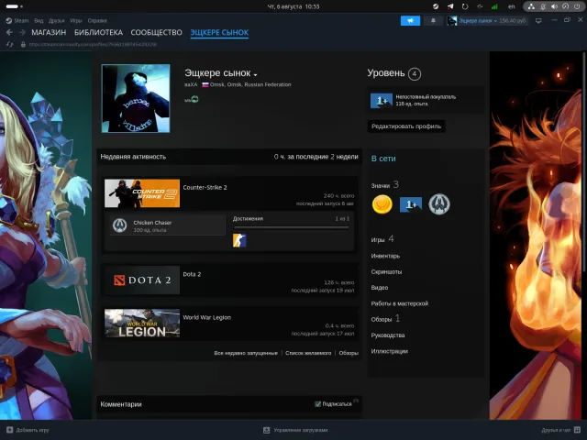587x440 pixels.
Task: Open the Игры menu
Action: (x=76, y=20)
